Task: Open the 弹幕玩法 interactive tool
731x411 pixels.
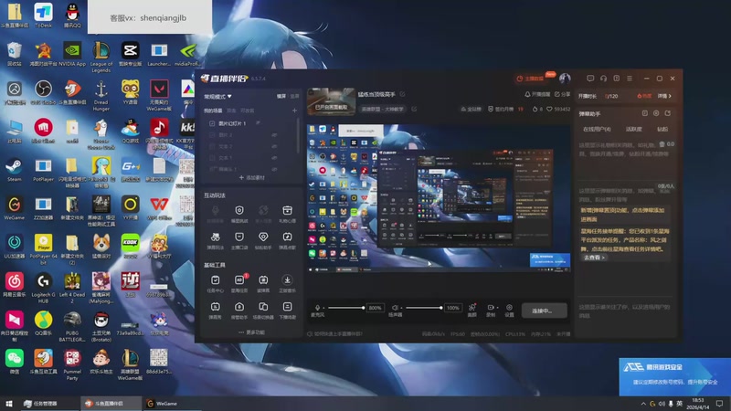Action: [x=215, y=240]
